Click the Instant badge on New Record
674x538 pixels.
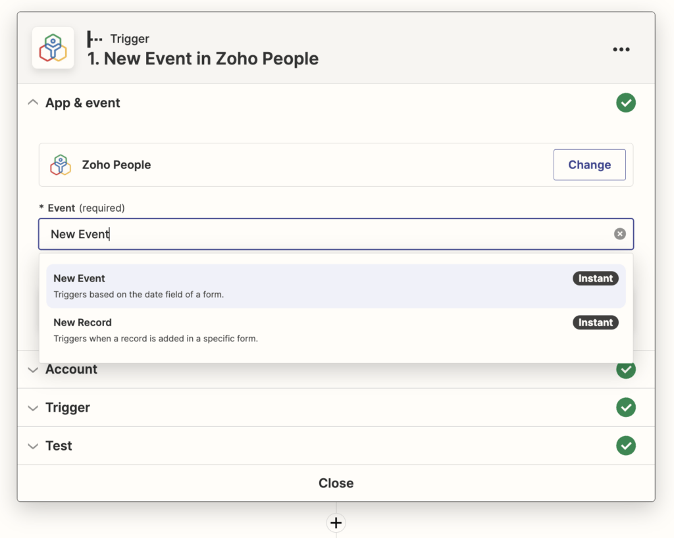595,322
